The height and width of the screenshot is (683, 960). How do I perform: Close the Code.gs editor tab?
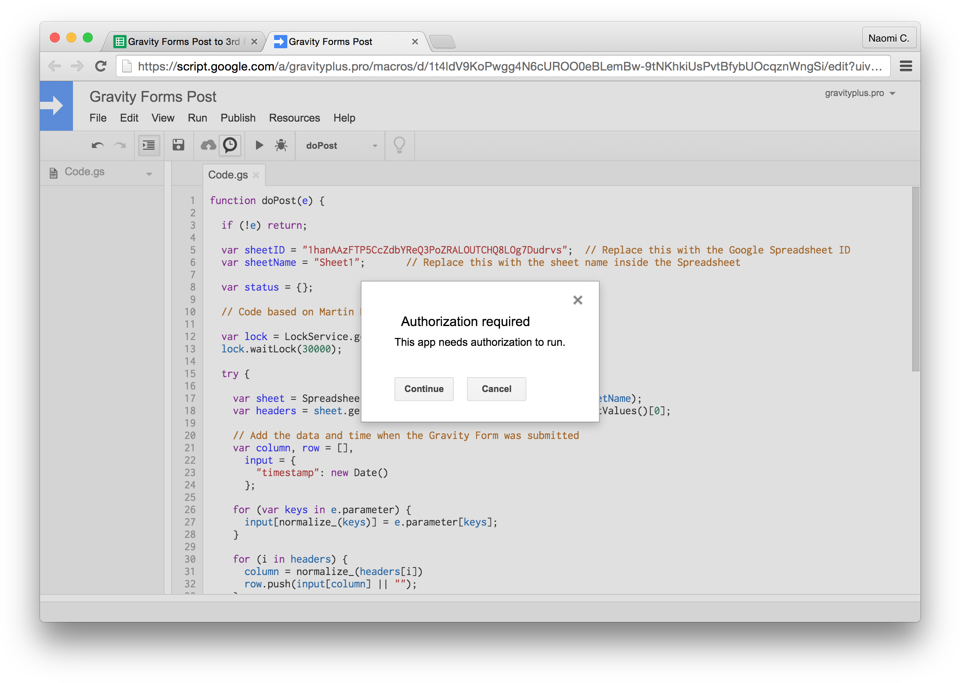pos(256,175)
